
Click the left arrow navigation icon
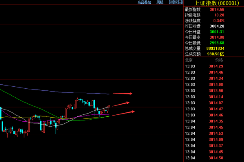click(171, 2)
